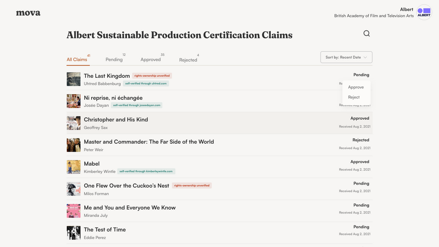This screenshot has width=439, height=247.
Task: Switch to the Approved tab
Action: [x=151, y=60]
